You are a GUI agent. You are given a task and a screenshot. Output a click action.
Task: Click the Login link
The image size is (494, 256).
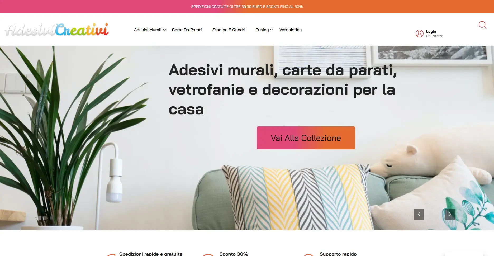pyautogui.click(x=431, y=31)
